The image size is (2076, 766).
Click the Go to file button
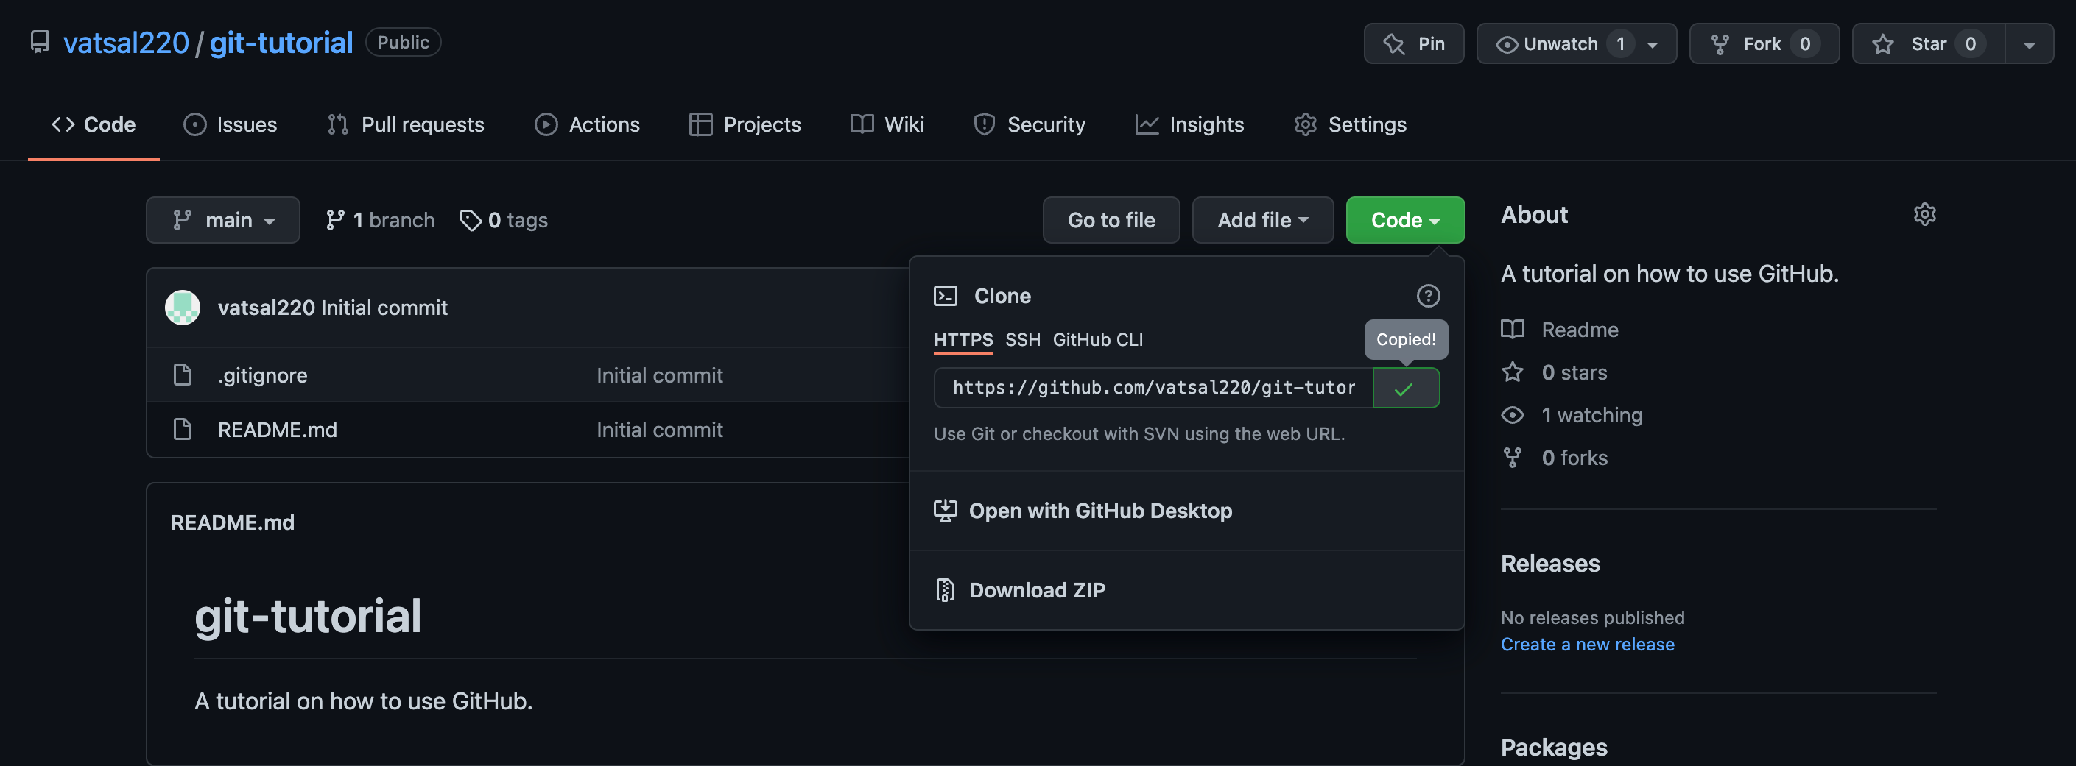(1111, 220)
